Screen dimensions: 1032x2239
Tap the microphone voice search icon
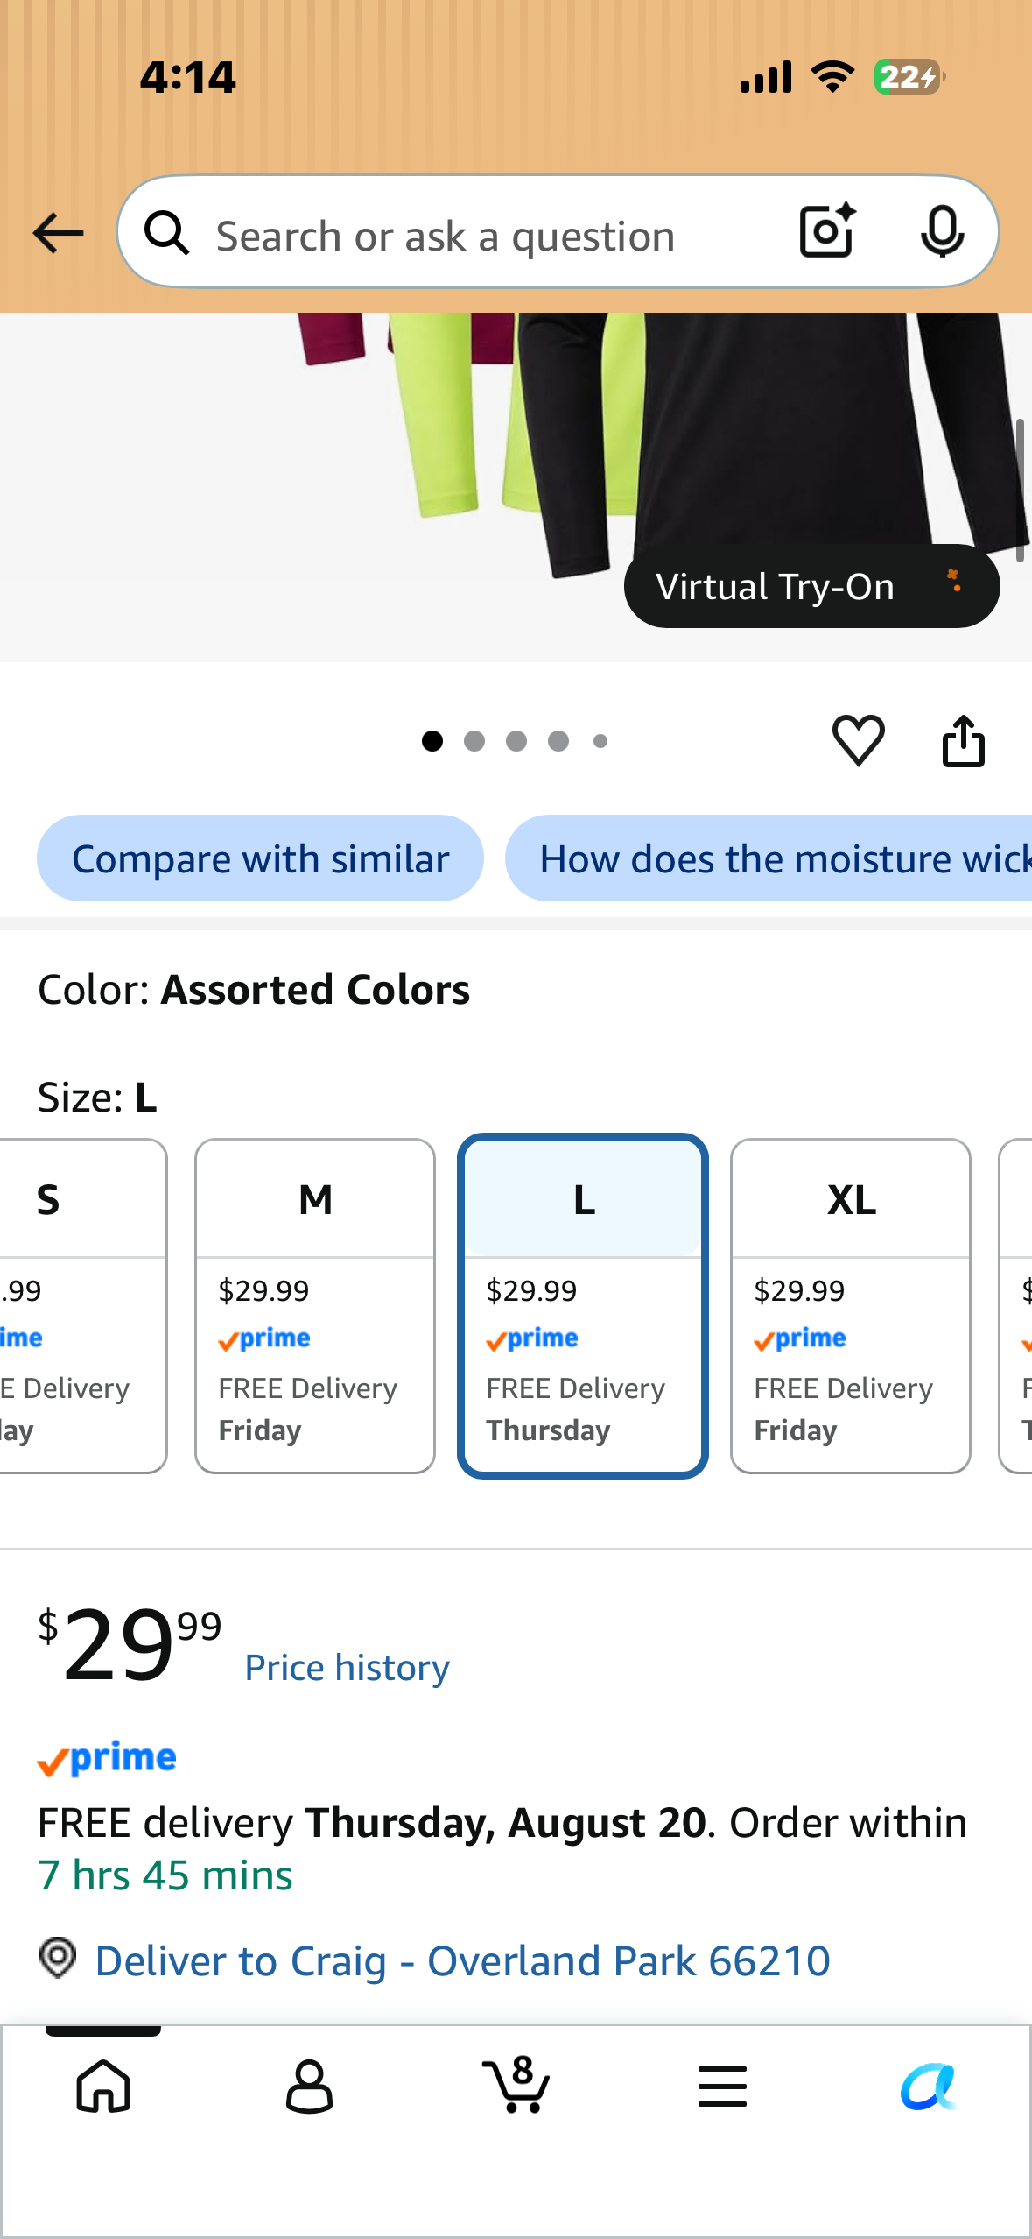click(x=942, y=232)
